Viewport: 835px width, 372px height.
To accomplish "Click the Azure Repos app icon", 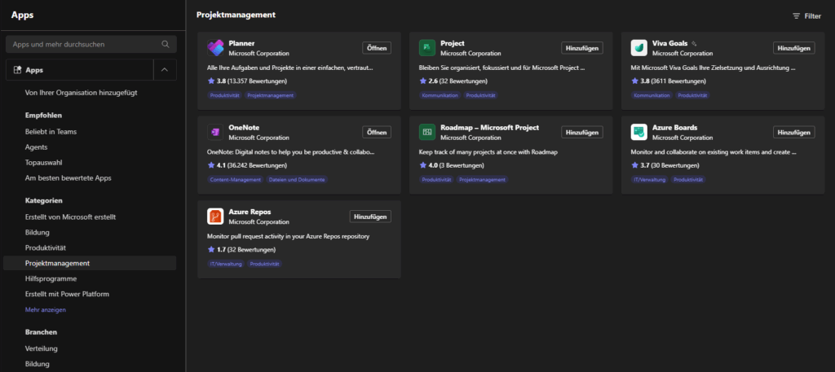I will [215, 217].
